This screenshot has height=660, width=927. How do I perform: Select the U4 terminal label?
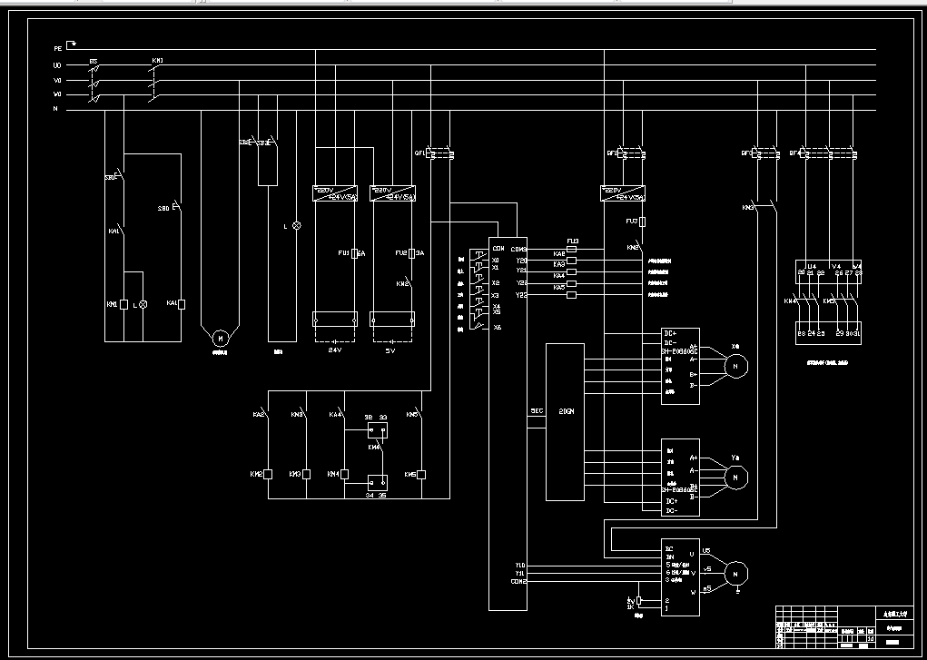tap(812, 267)
